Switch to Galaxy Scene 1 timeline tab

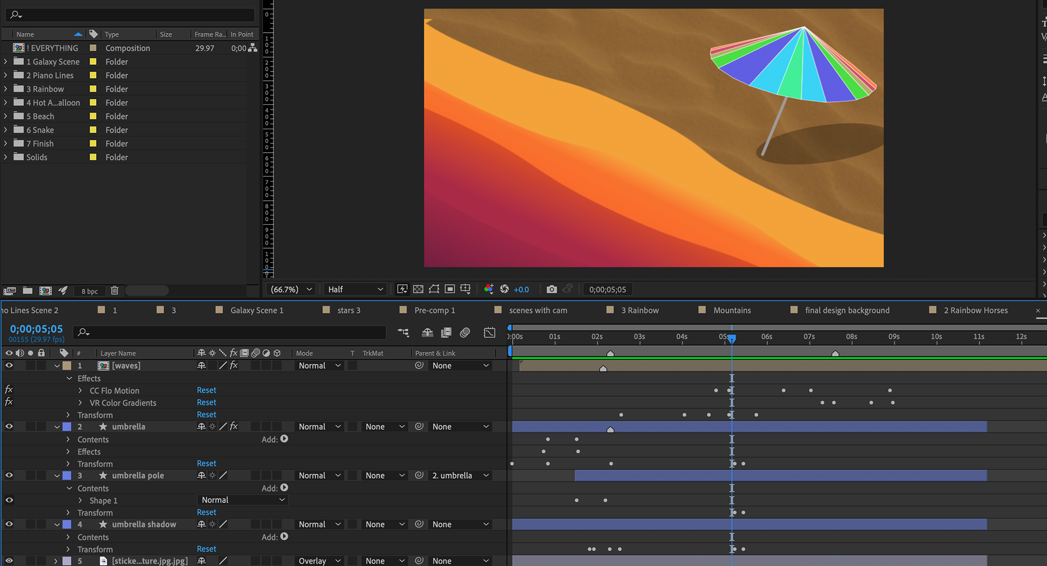tap(257, 310)
